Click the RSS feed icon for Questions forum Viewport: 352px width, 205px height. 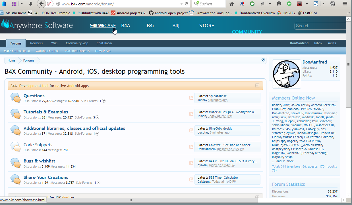(x=191, y=98)
